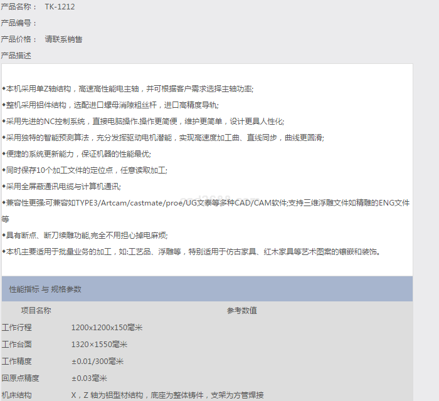The image size is (439, 401).
Task: Select the 回原点精度 row label
Action: tap(21, 378)
